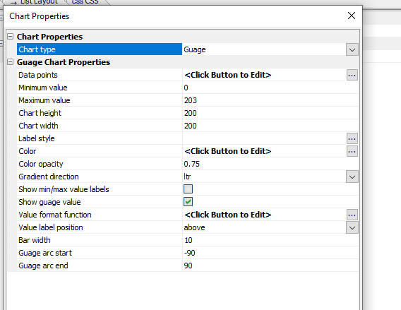Open Color editor ellipsis button

[x=352, y=151]
